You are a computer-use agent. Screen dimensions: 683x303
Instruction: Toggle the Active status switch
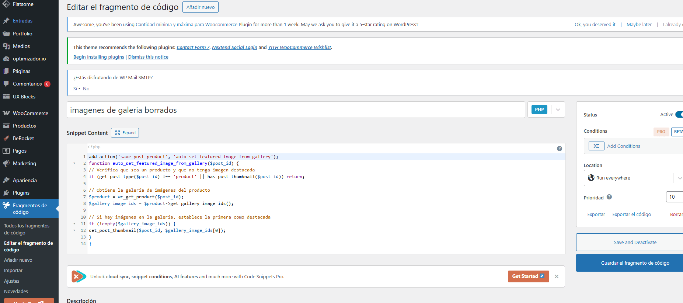679,115
